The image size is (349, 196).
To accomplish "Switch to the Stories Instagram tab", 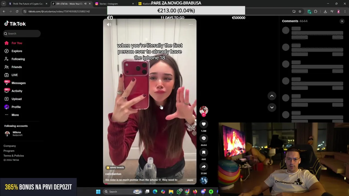I will click(x=114, y=4).
